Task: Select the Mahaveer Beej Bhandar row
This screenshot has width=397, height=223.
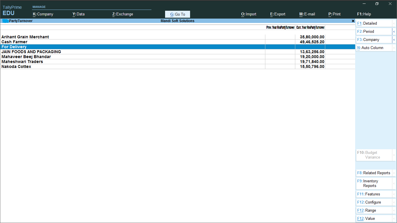Action: coord(26,57)
